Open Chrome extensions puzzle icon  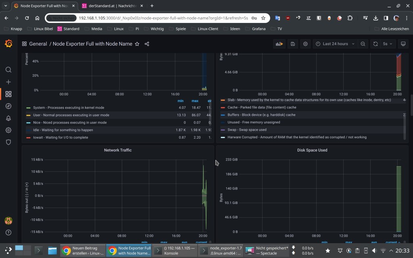tap(350, 18)
